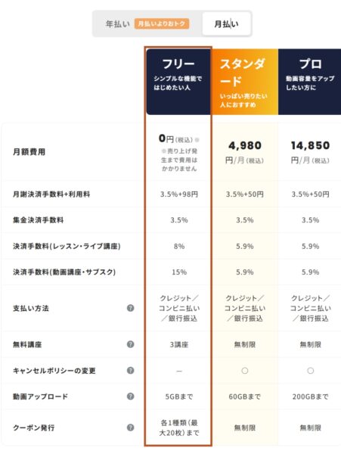Click the circle mark under プロ cancellation policy
Image resolution: width=341 pixels, height=454 pixels.
[310, 371]
